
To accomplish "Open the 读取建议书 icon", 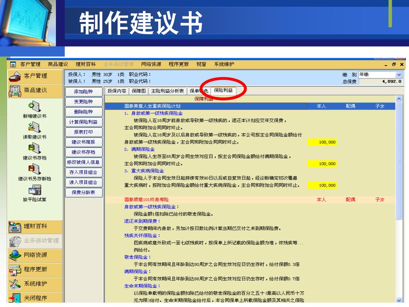I will click(34, 127).
